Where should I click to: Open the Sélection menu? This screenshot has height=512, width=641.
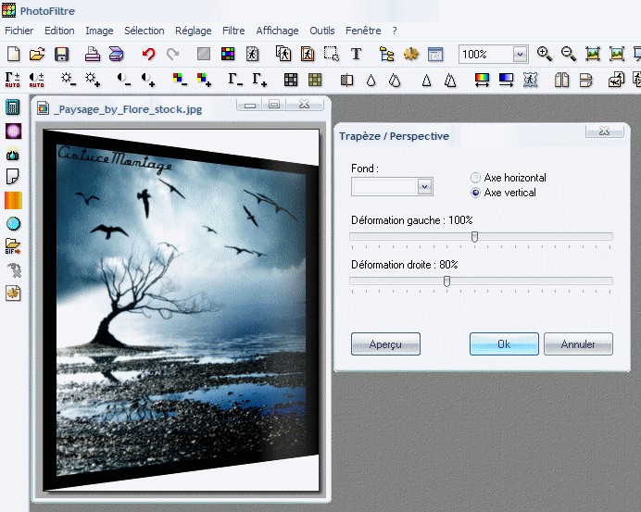[145, 31]
